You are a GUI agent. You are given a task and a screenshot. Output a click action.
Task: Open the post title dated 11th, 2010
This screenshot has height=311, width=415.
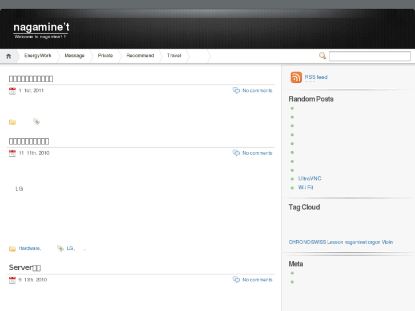tap(29, 142)
